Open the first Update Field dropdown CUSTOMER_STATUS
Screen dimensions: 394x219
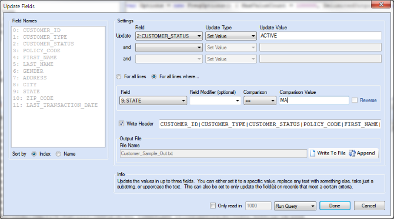169,36
